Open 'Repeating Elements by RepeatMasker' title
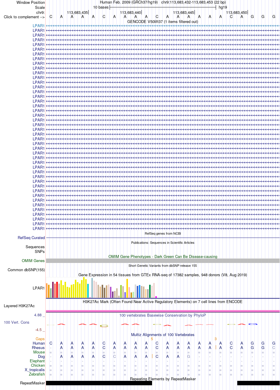 163,379
